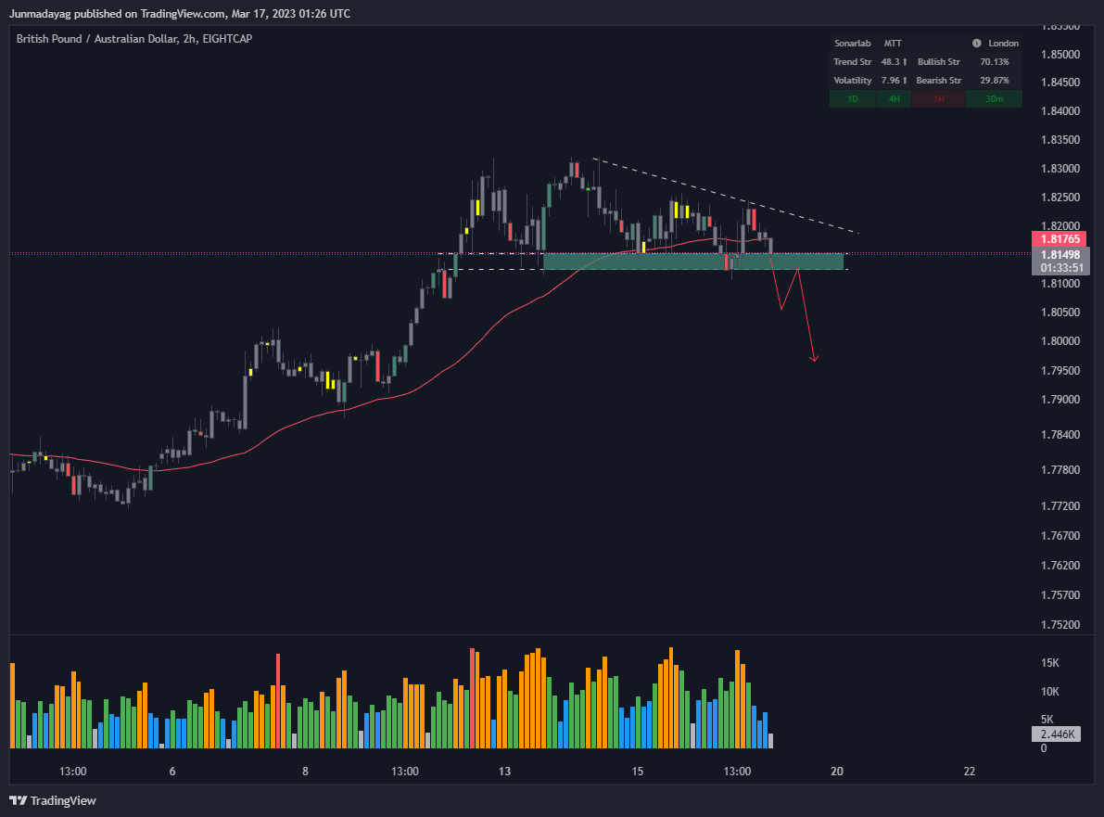Click the 1.84000 price axis label
This screenshot has height=817, width=1104.
pos(1060,110)
